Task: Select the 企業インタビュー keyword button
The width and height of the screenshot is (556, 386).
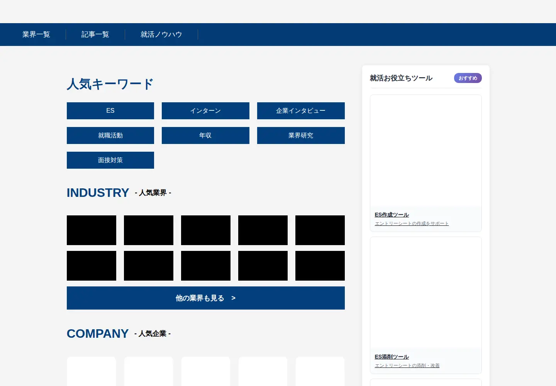Action: (x=301, y=111)
